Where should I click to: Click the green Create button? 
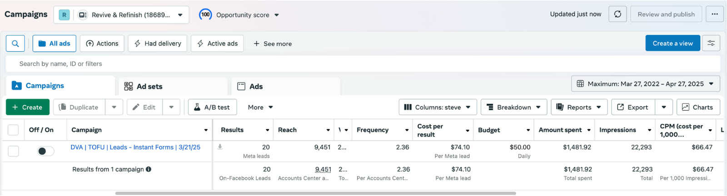click(x=27, y=107)
